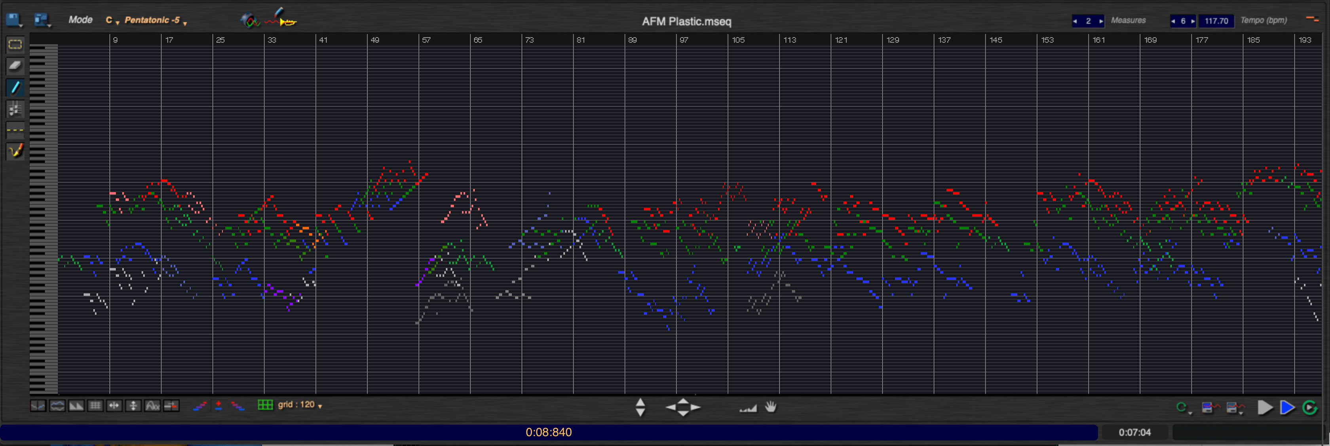
Task: Select the rectangular marquee selection tool
Action: [x=15, y=45]
